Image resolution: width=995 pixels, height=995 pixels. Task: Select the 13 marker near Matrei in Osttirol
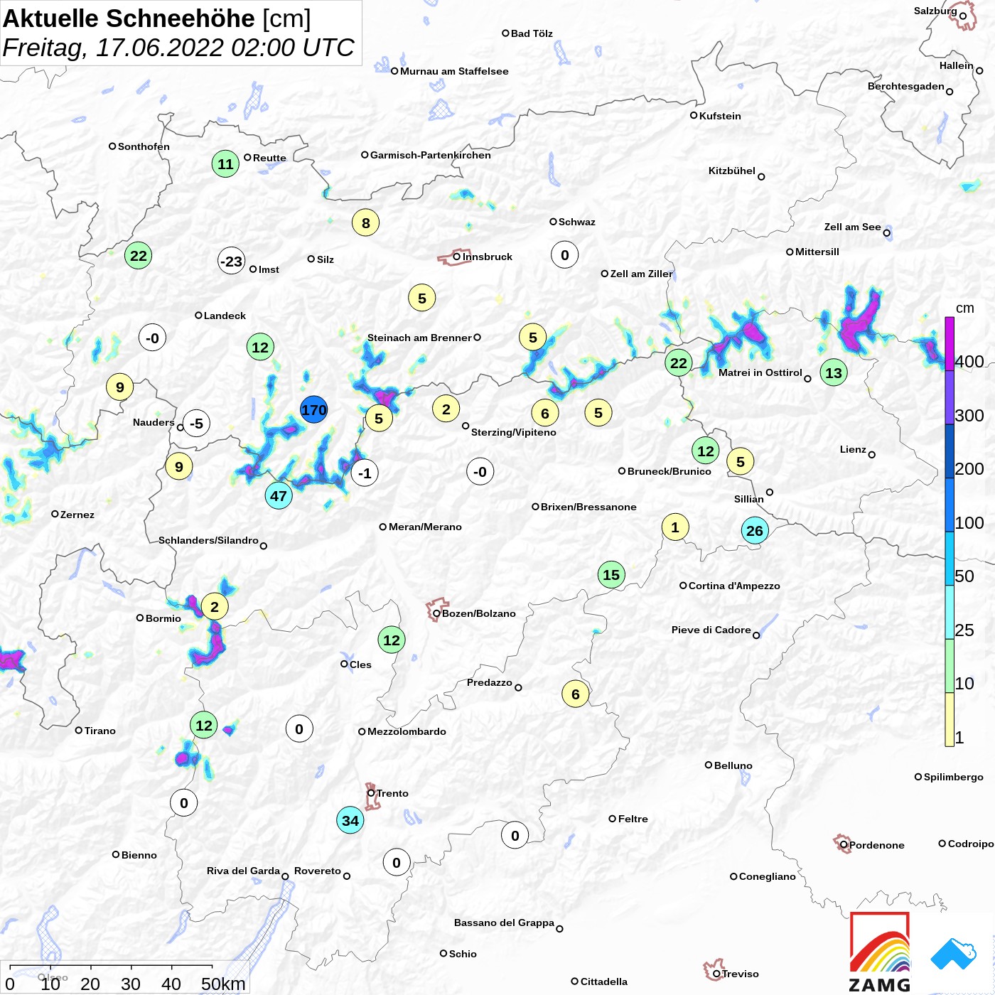point(834,372)
